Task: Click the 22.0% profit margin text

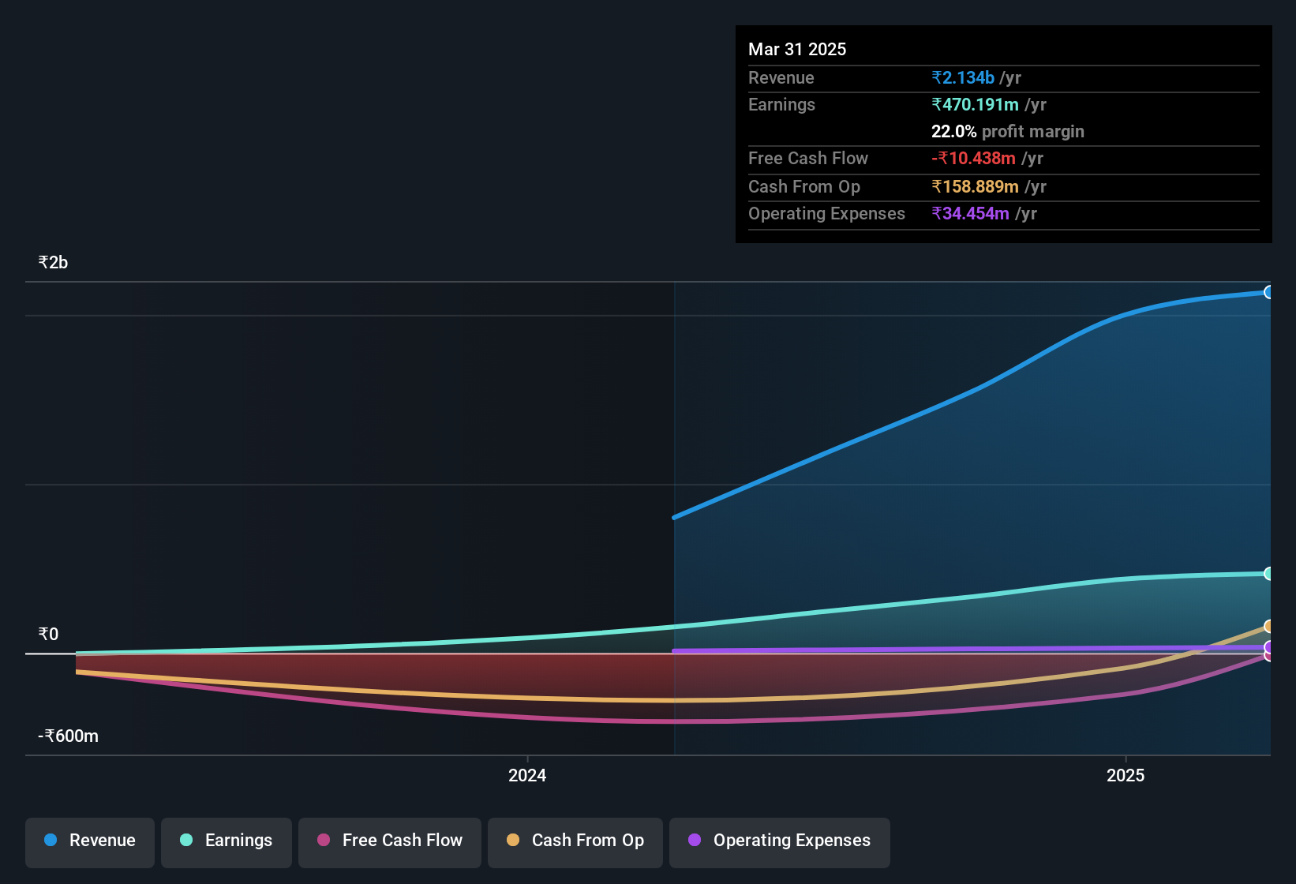Action: click(1008, 132)
